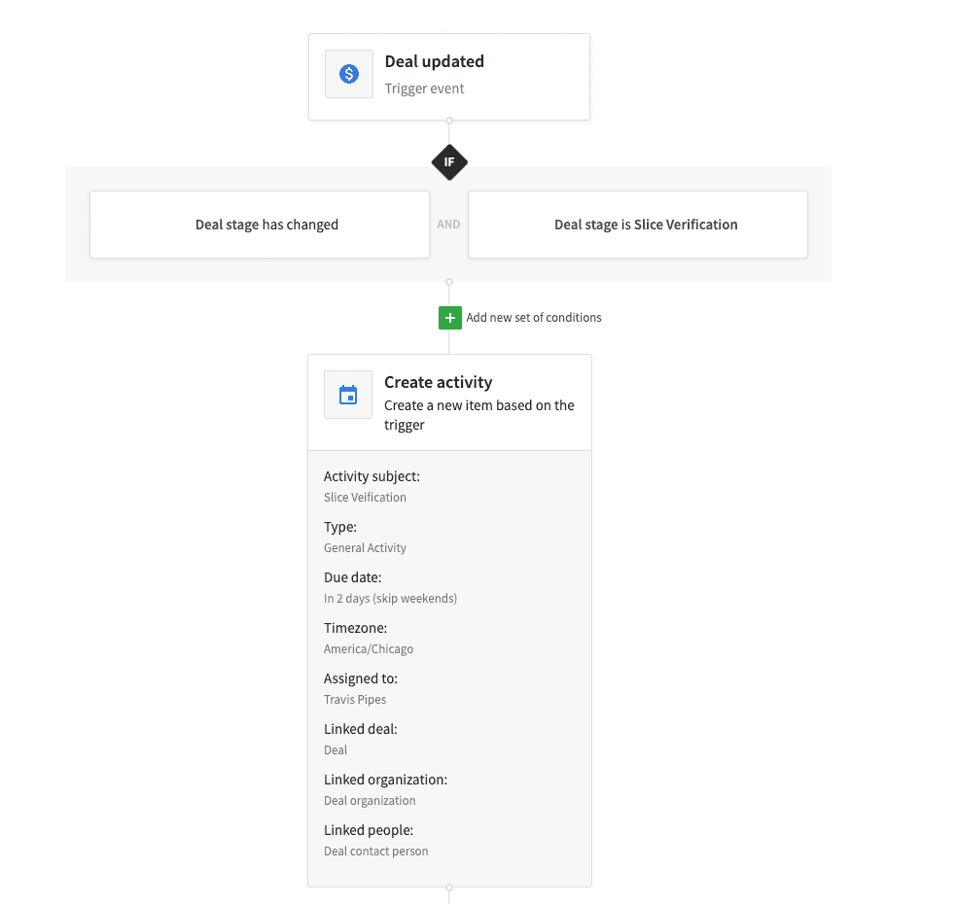Click Assigned to value Travis Pipes
This screenshot has height=904, width=957.
355,700
